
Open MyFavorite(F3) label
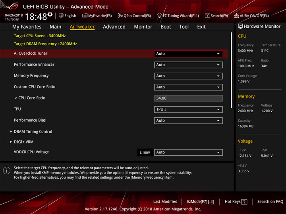click(x=100, y=15)
